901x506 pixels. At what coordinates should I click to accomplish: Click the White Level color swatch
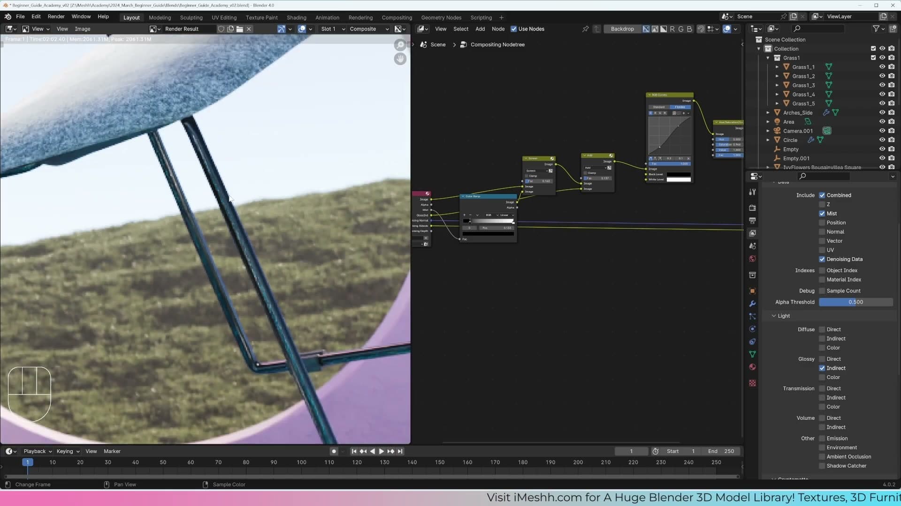point(679,179)
